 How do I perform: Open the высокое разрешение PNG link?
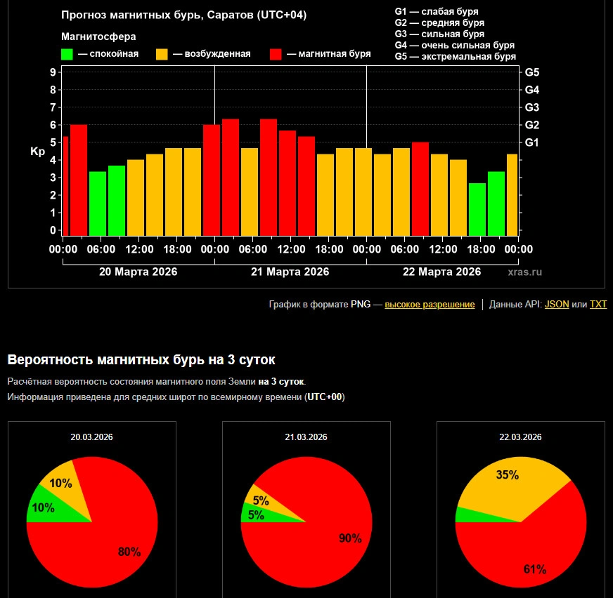(x=430, y=304)
